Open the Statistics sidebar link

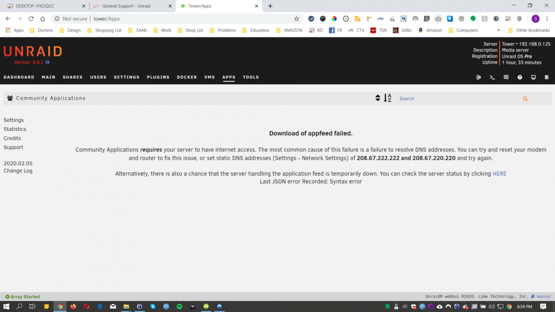pyautogui.click(x=15, y=129)
